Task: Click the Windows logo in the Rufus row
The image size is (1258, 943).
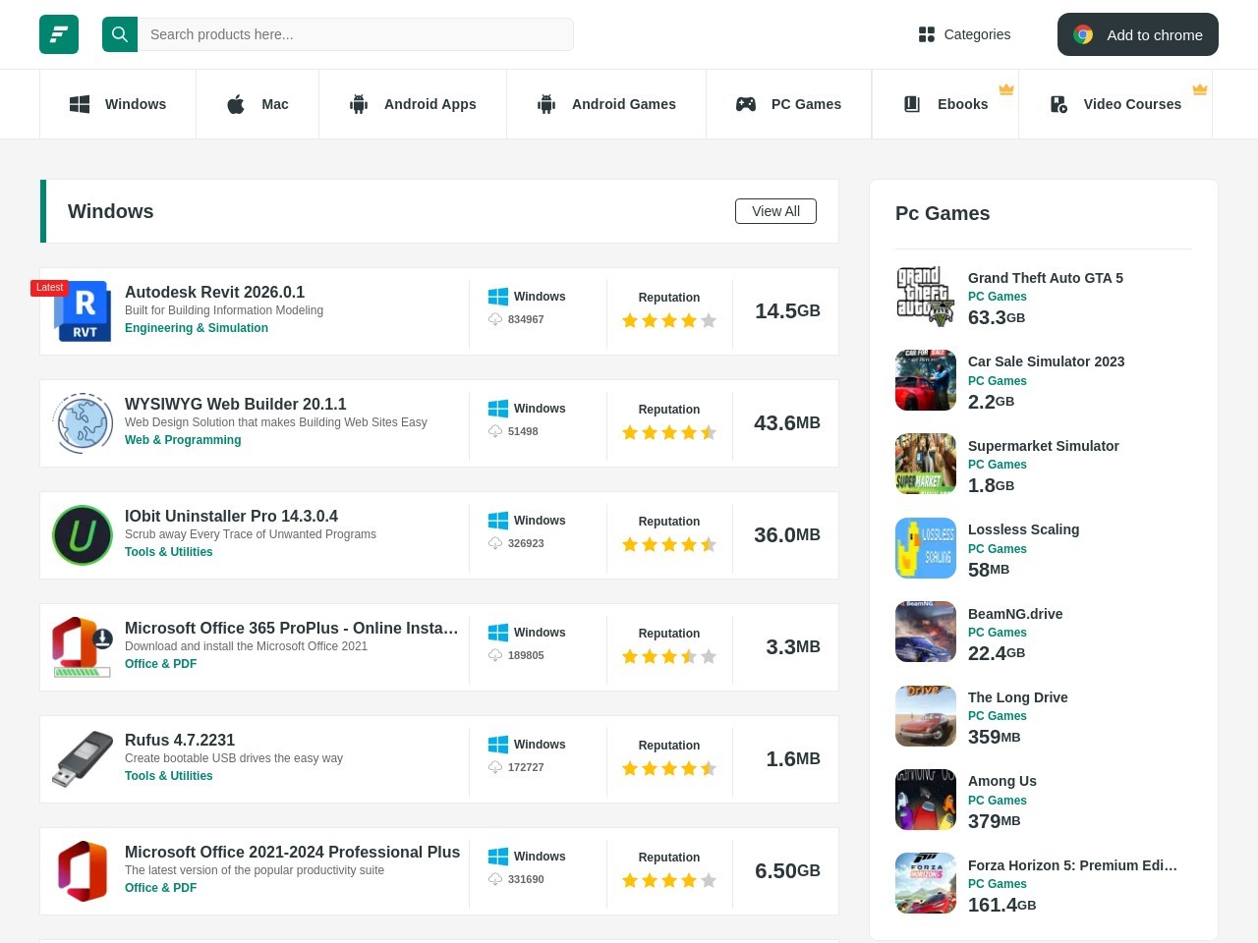Action: (498, 745)
